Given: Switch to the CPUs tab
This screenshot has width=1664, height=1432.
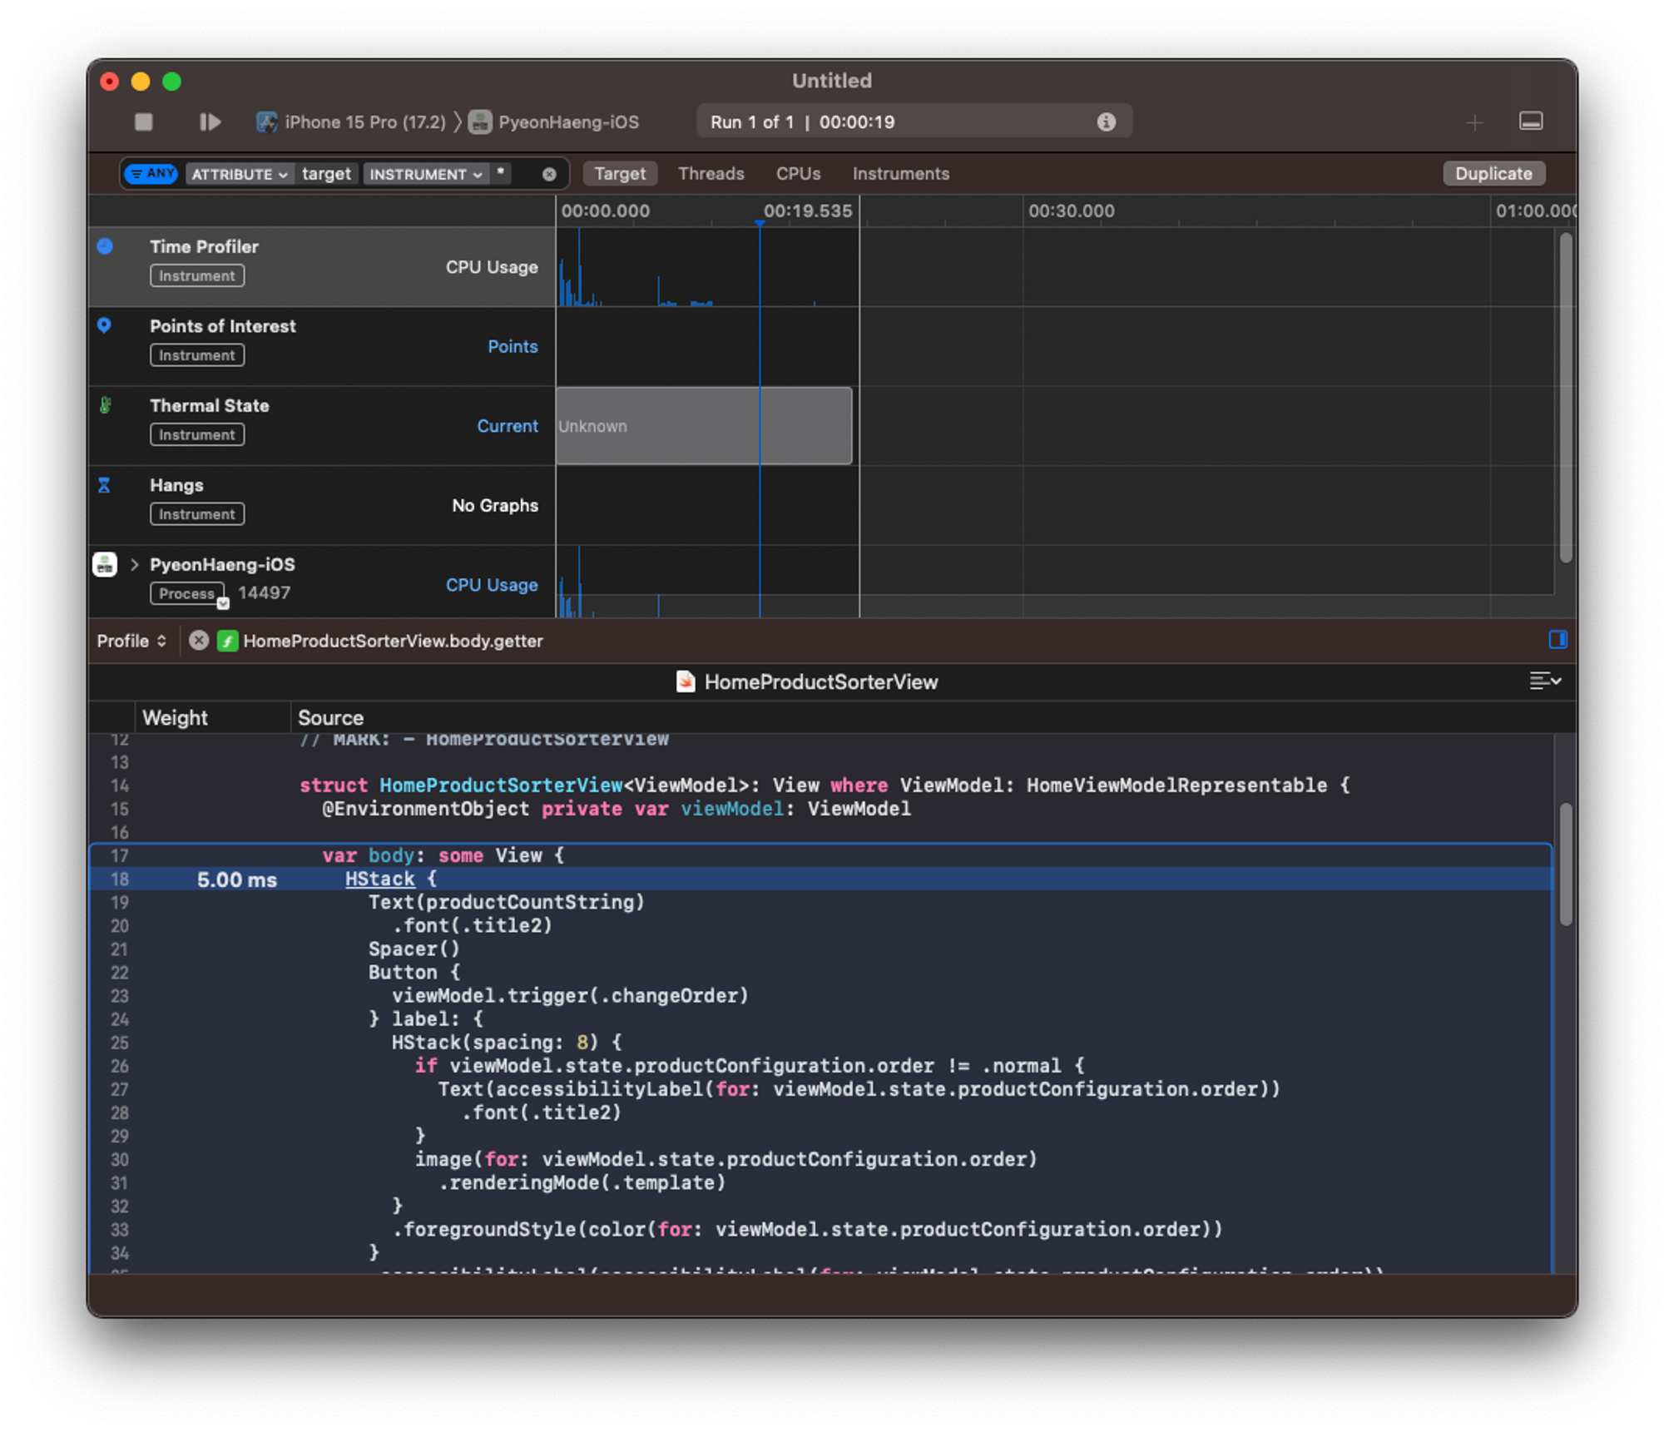Looking at the screenshot, I should tap(798, 174).
